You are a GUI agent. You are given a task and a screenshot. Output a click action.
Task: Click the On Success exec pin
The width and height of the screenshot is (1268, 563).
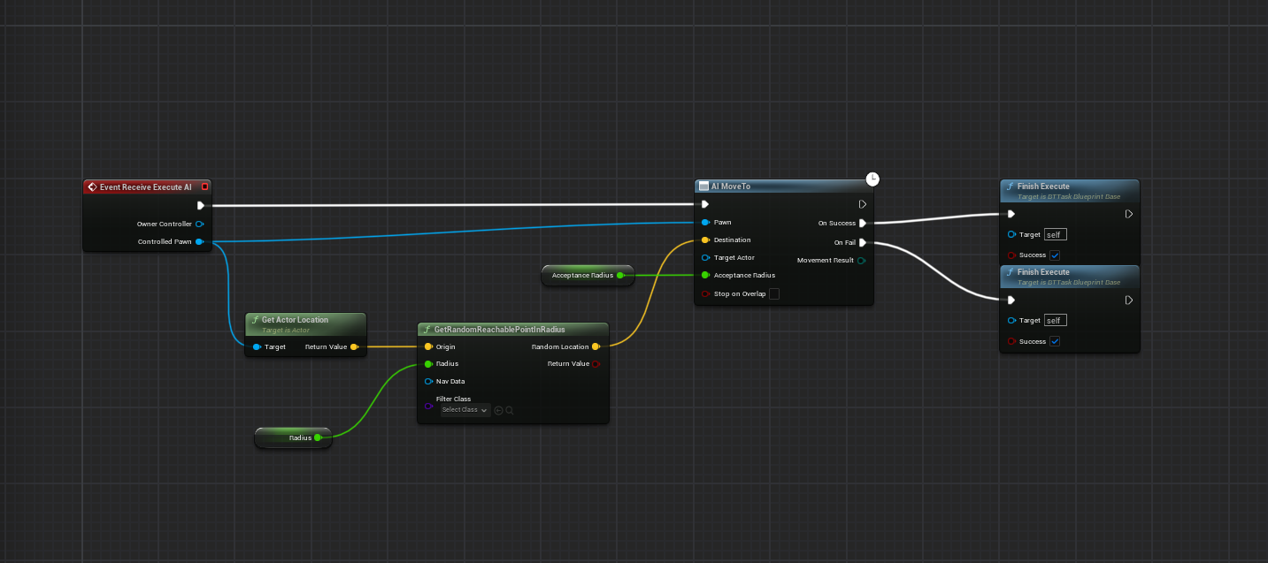coord(863,223)
